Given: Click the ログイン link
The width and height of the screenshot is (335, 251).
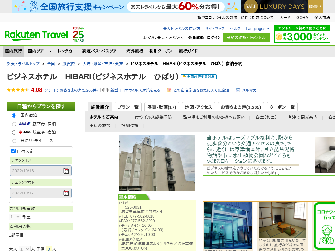Looking at the screenshot, I should coord(214,37).
